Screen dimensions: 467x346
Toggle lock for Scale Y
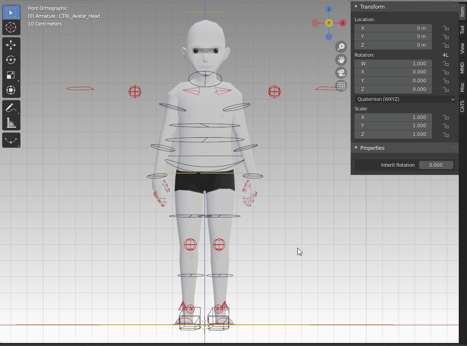pyautogui.click(x=446, y=126)
